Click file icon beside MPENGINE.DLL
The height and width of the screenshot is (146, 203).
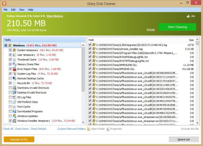click(94, 65)
